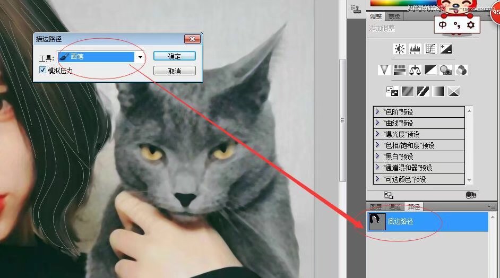Confirm stroke path with 确定 button

(x=175, y=56)
